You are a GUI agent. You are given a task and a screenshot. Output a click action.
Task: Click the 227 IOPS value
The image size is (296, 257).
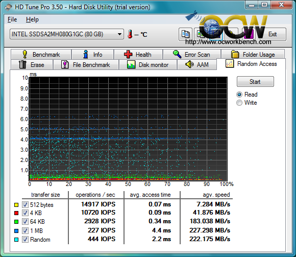102,230
